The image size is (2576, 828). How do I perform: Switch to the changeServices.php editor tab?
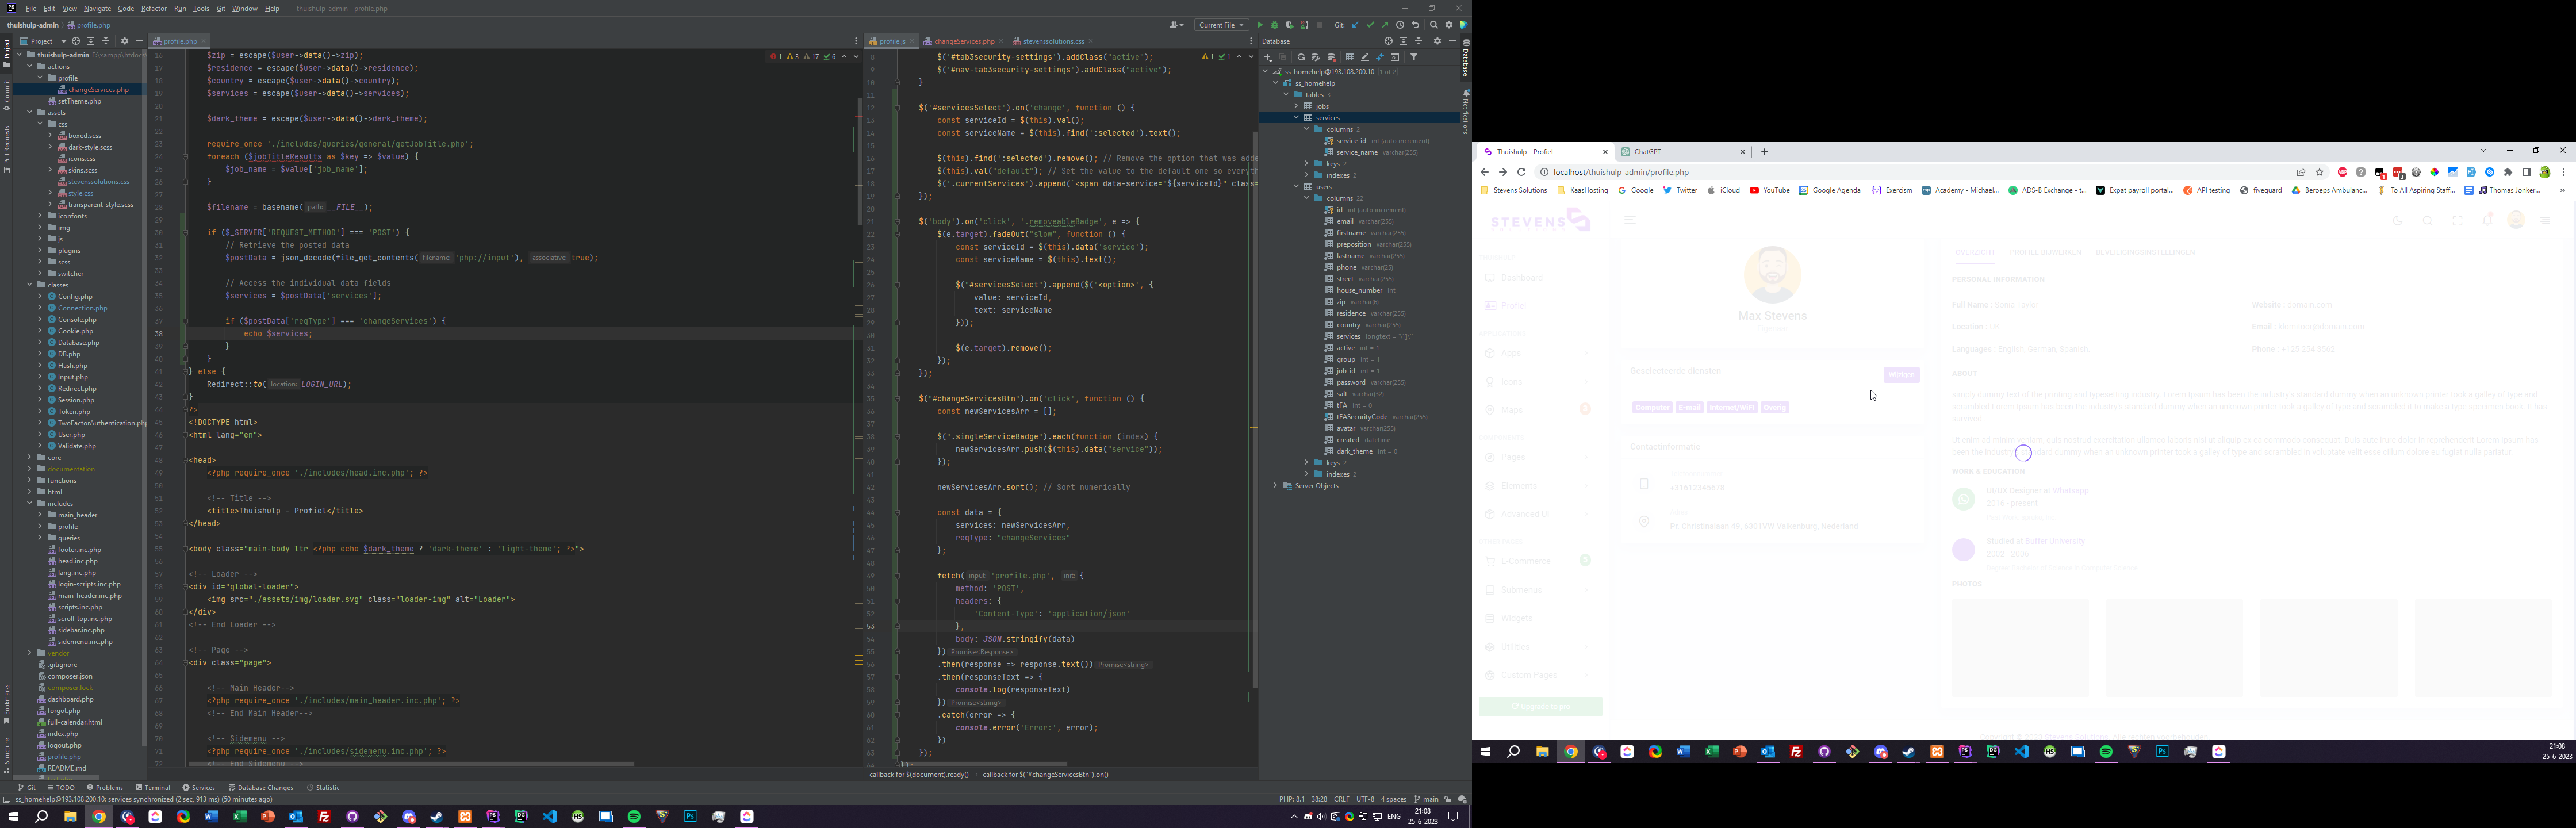tap(963, 41)
